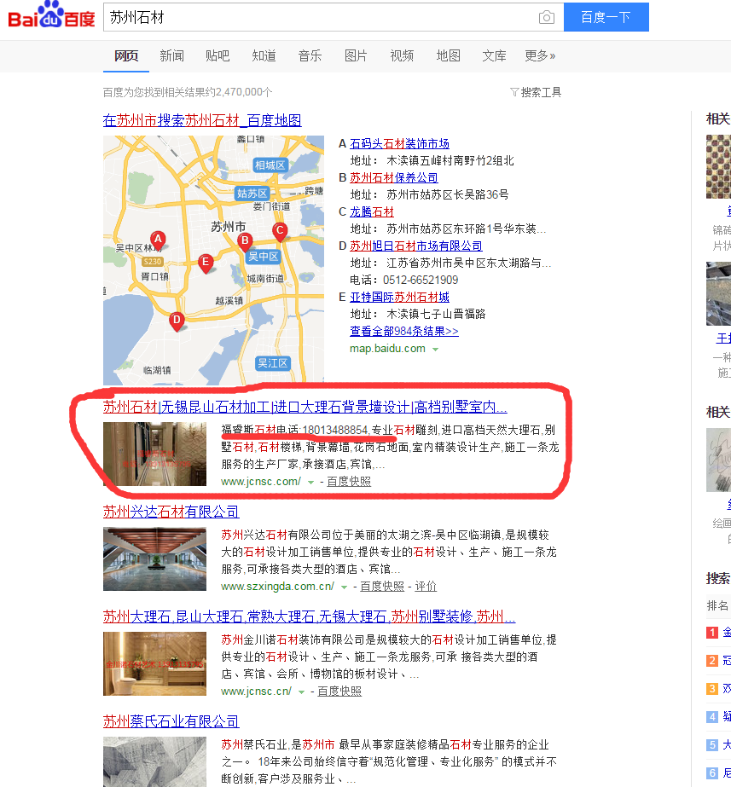Image resolution: width=731 pixels, height=787 pixels.
Task: Open 百度快照 for szxingda.com.cn
Action: 382,587
